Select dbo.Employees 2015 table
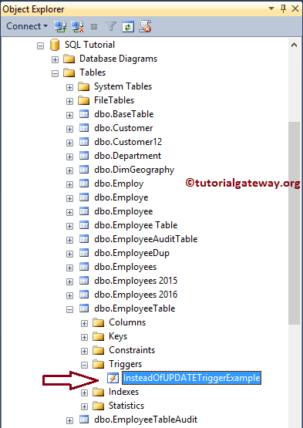 (136, 281)
